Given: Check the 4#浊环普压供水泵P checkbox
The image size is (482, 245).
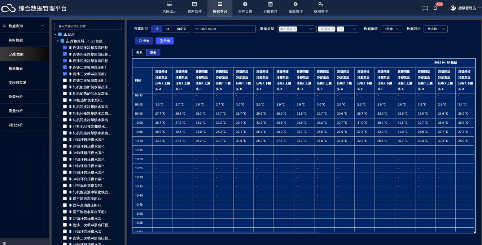Looking at the screenshot, I should tap(65, 159).
